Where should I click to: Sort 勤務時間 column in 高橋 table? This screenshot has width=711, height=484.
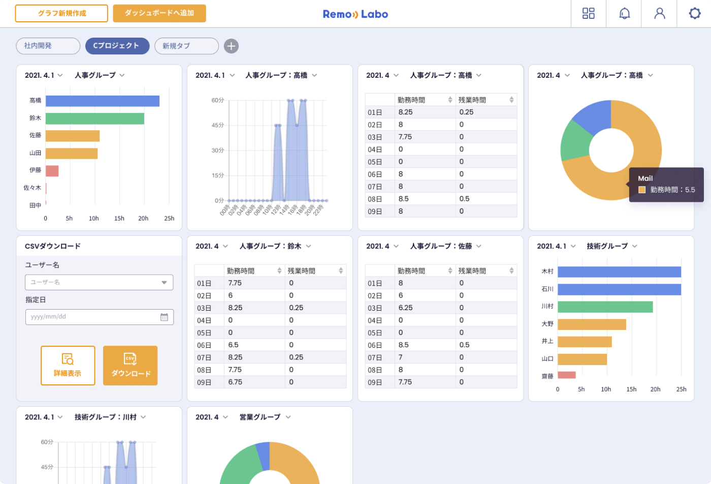click(450, 100)
